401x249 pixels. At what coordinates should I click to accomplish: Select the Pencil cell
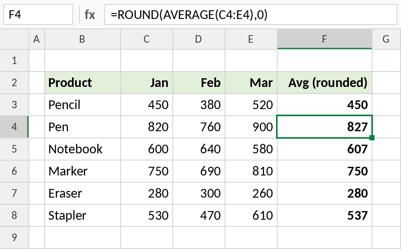(x=83, y=105)
